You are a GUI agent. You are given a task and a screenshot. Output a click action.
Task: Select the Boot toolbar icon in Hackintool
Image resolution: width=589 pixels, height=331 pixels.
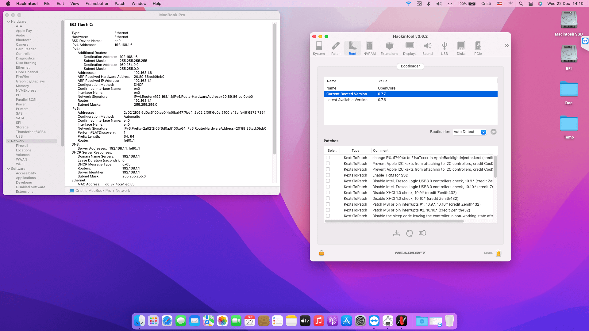352,48
